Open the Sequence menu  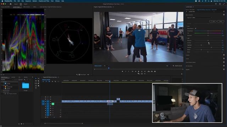(28, 1)
